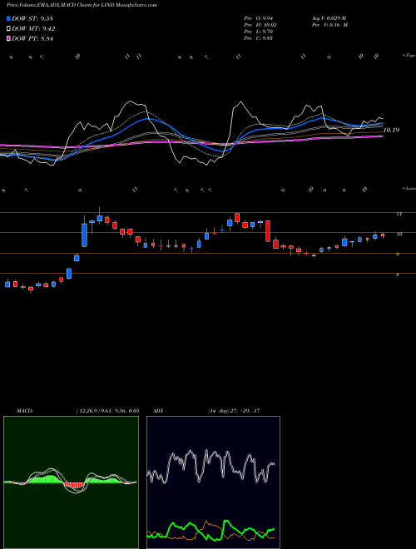Click the 'Tops' marker label
The image size is (416, 549).
tap(409, 56)
